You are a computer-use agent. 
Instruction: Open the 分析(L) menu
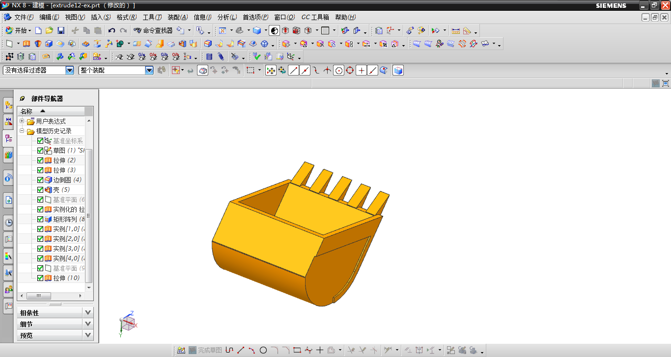tap(227, 17)
